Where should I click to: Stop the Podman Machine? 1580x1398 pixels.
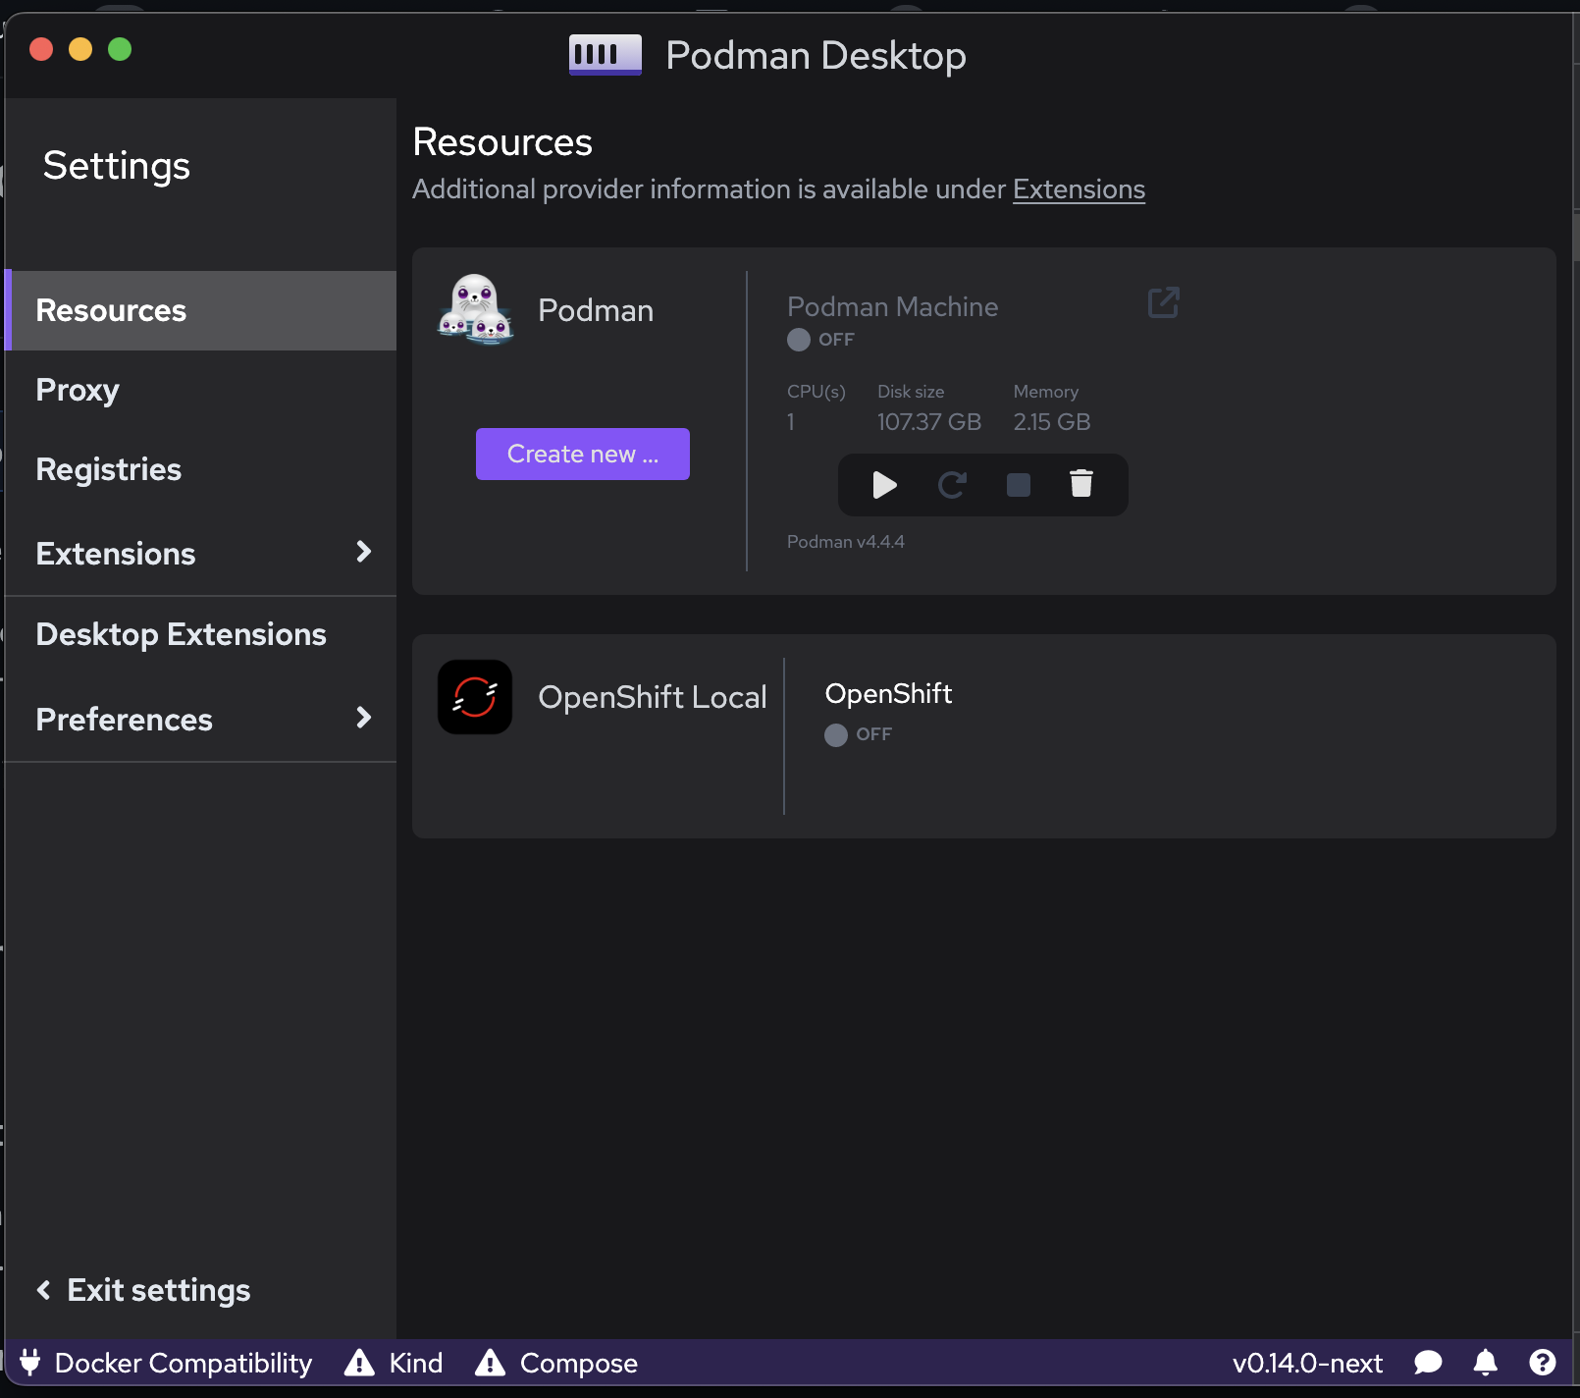click(x=1018, y=484)
